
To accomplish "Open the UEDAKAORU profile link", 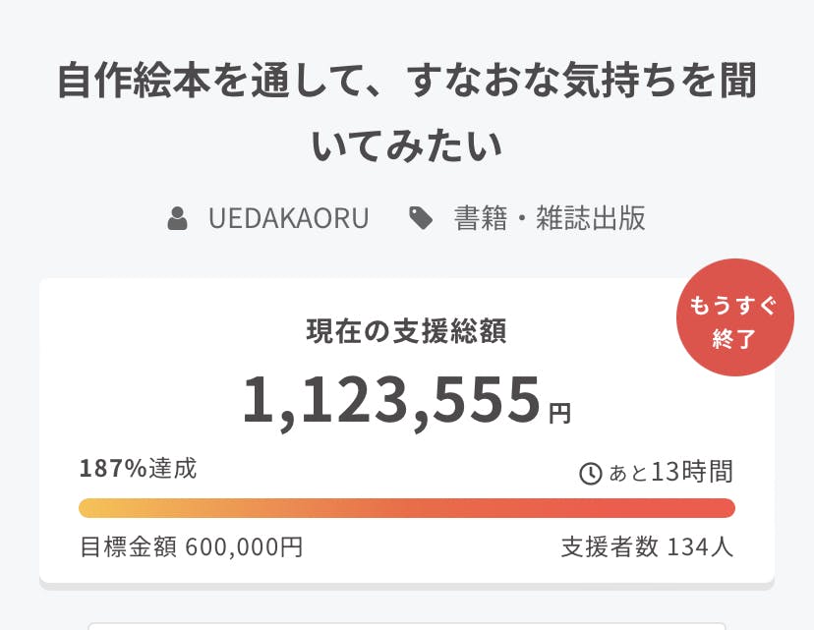I will [288, 218].
